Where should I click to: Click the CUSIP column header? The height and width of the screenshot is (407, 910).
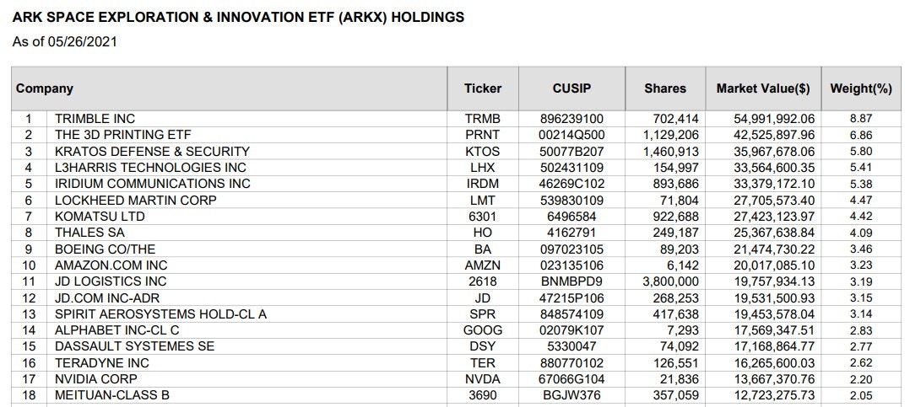(x=571, y=88)
